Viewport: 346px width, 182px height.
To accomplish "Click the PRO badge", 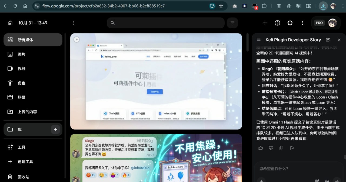I will [x=319, y=23].
